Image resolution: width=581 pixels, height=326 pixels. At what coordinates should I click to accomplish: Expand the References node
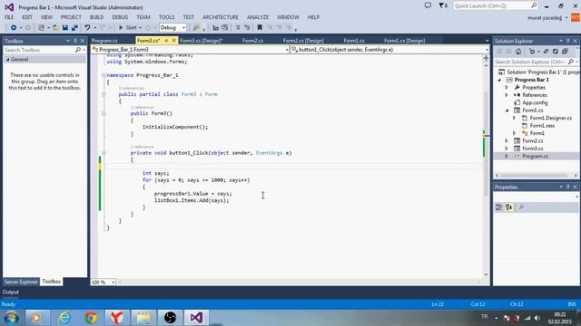tap(507, 95)
